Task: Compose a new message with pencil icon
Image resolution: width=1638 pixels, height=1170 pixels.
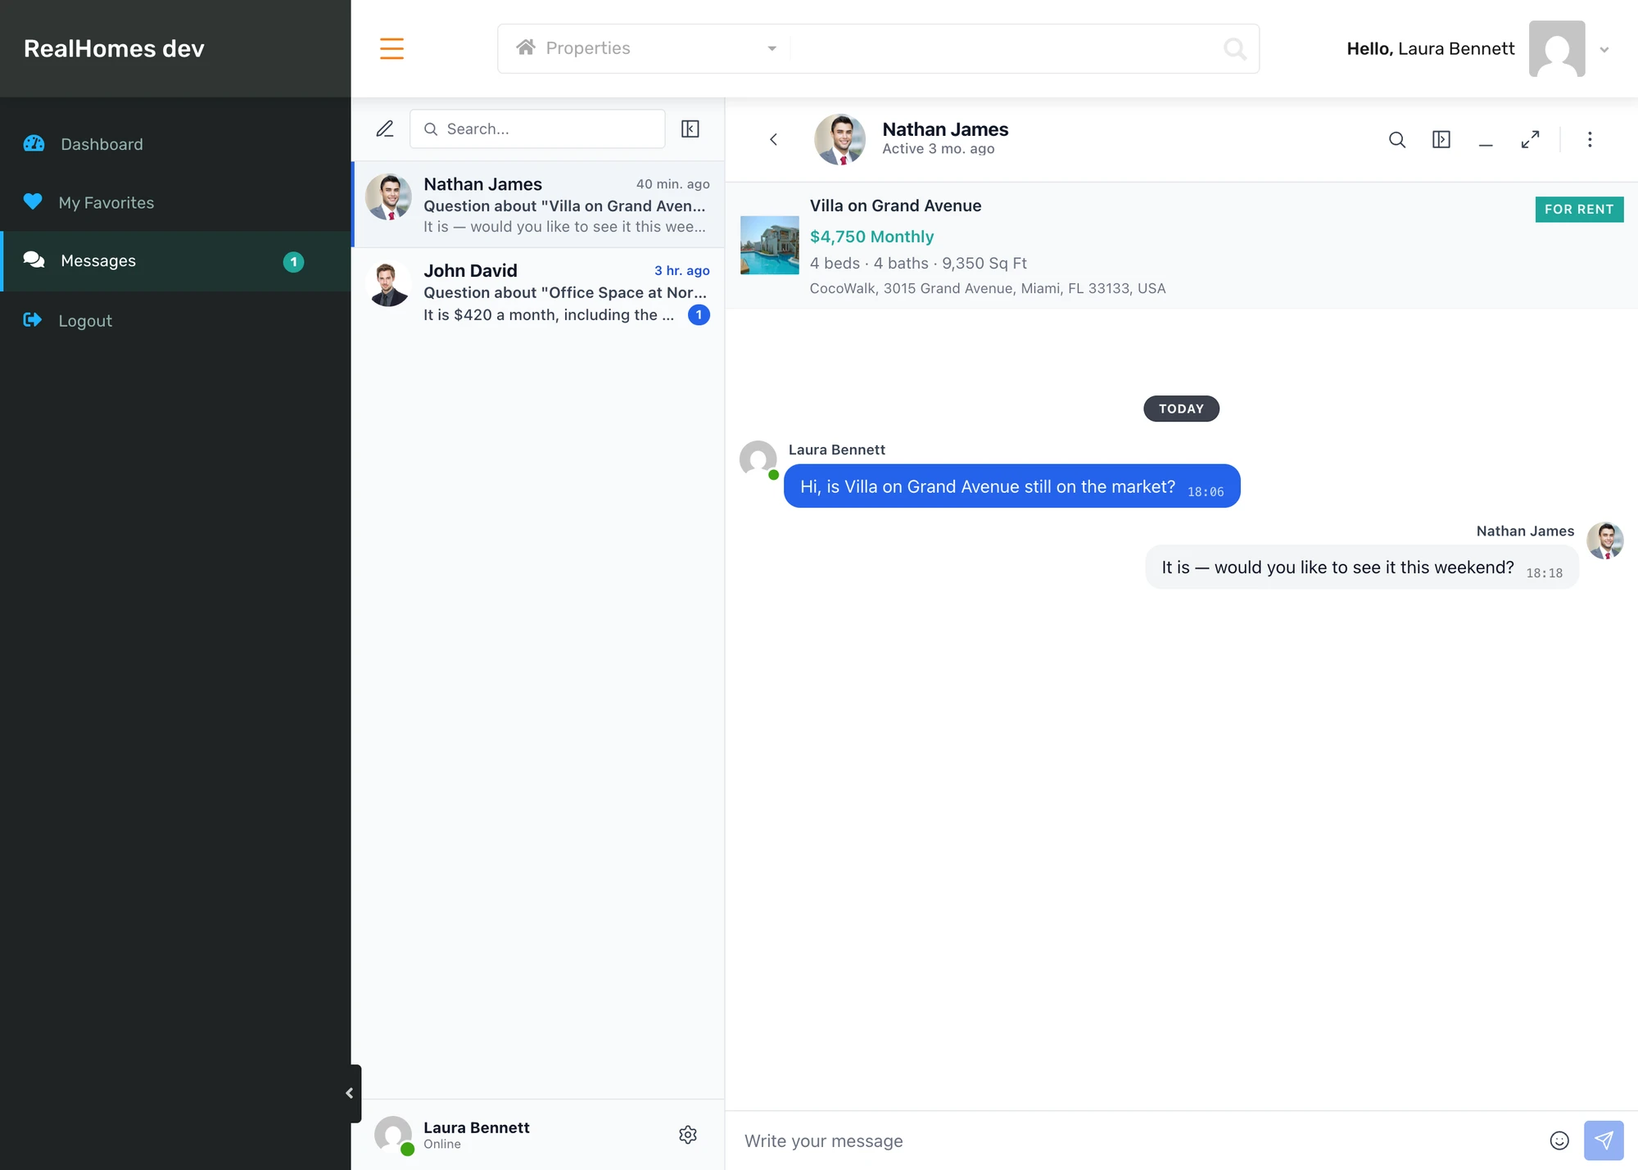Action: coord(385,129)
